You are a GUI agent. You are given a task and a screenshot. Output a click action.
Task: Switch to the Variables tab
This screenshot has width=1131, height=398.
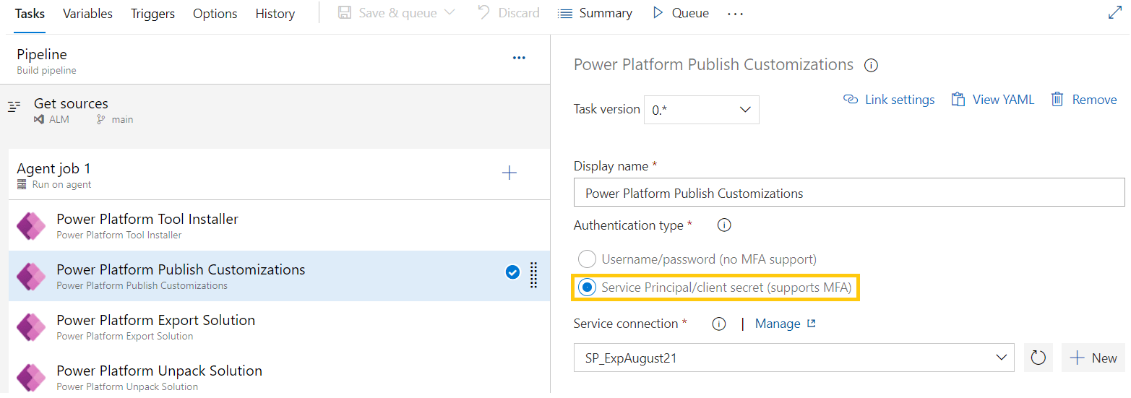click(87, 14)
